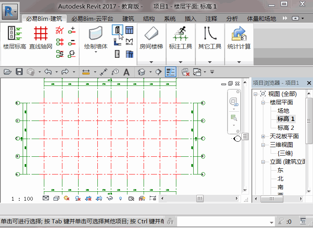Click the Redo arrow icon
The height and width of the screenshot is (228, 313).
point(65,72)
